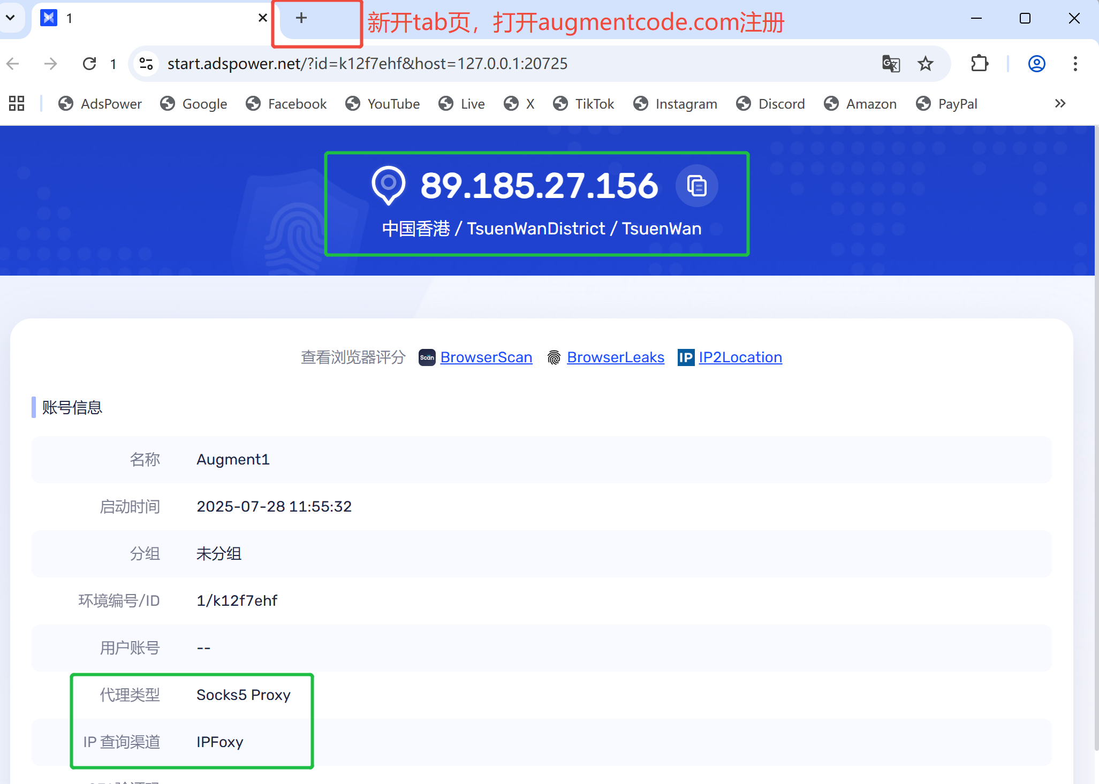Select the profile name Augment1
Screen dimensions: 1099x784
coord(233,459)
